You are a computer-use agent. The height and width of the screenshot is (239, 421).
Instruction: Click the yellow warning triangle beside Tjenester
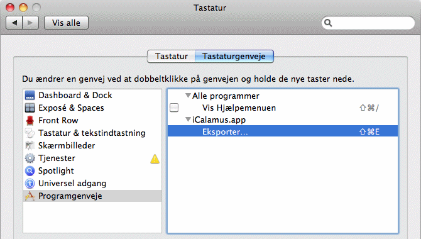(155, 158)
